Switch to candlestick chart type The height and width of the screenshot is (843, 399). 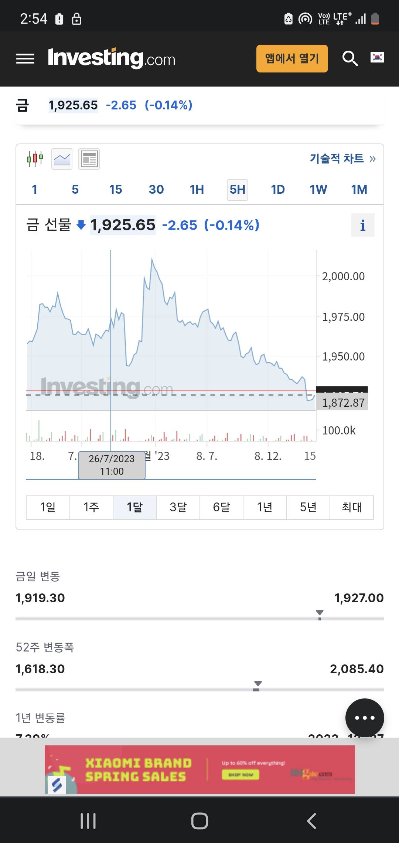tap(35, 159)
